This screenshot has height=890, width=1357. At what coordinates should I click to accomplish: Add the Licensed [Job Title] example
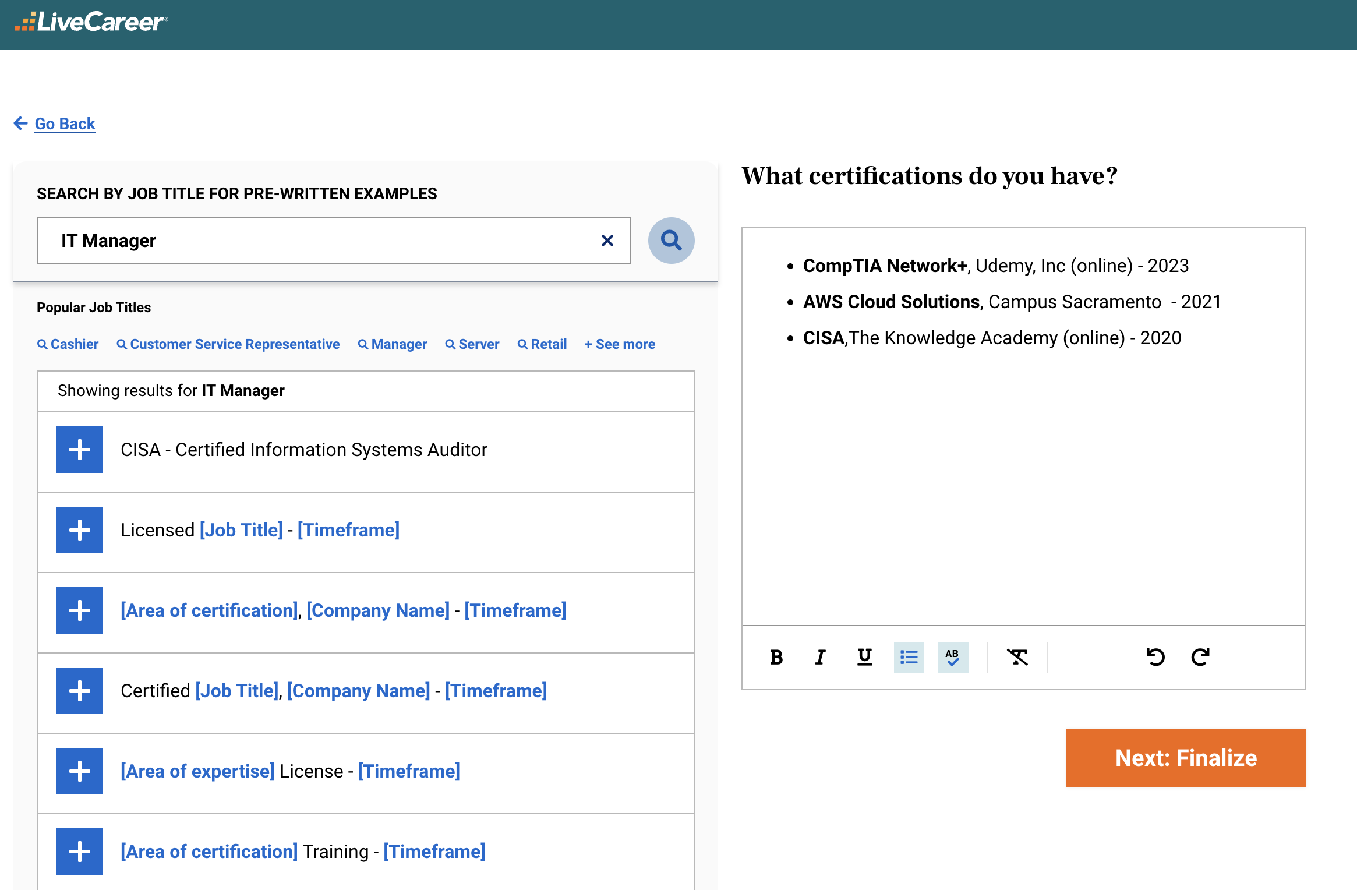(79, 529)
